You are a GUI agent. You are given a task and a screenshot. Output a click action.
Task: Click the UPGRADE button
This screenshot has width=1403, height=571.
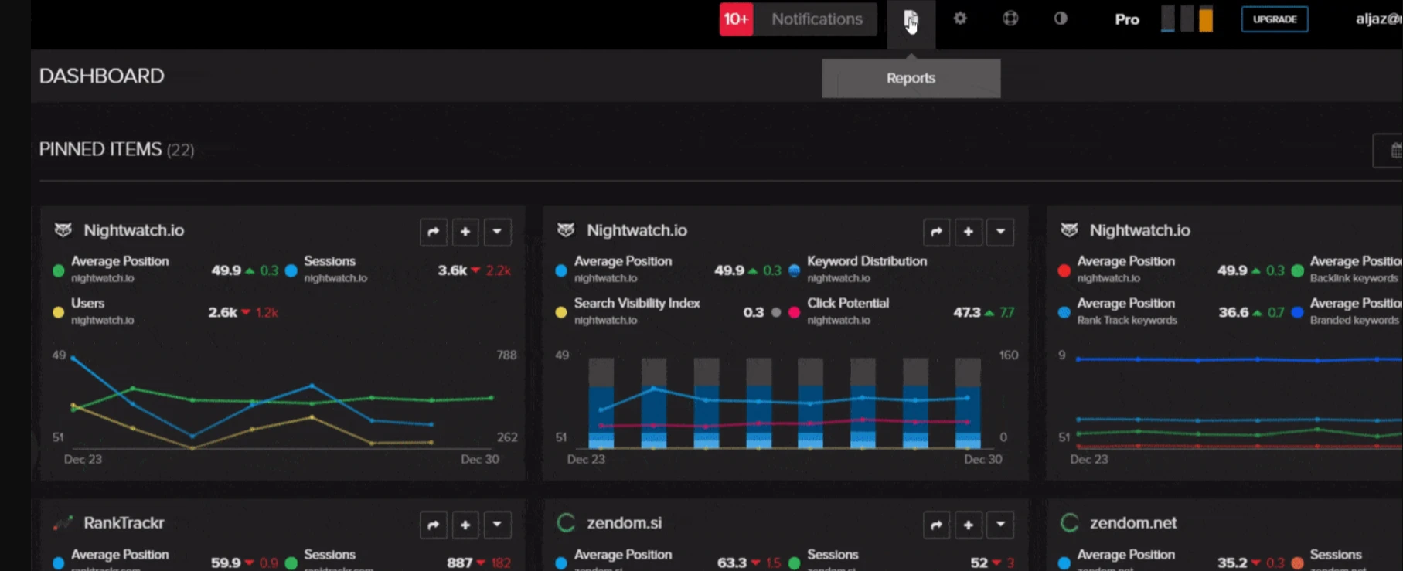pyautogui.click(x=1274, y=19)
